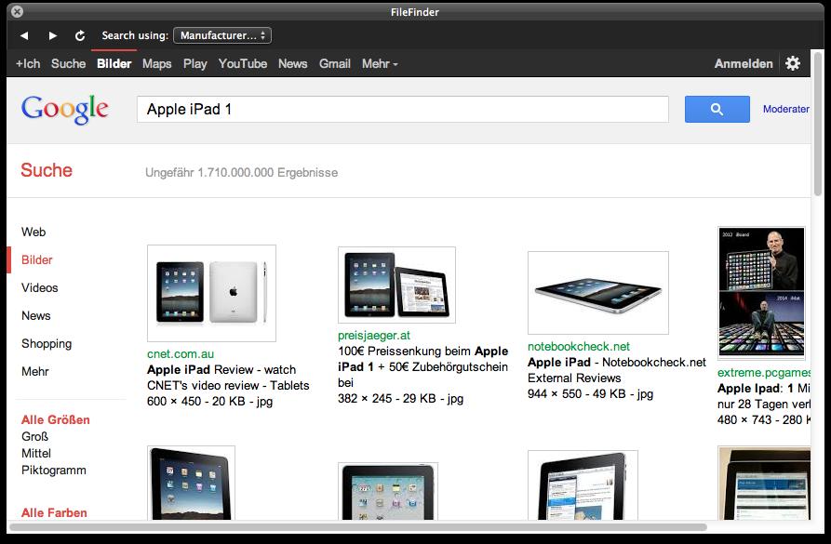Open +Ich in the top bar
The width and height of the screenshot is (831, 544).
pos(28,63)
